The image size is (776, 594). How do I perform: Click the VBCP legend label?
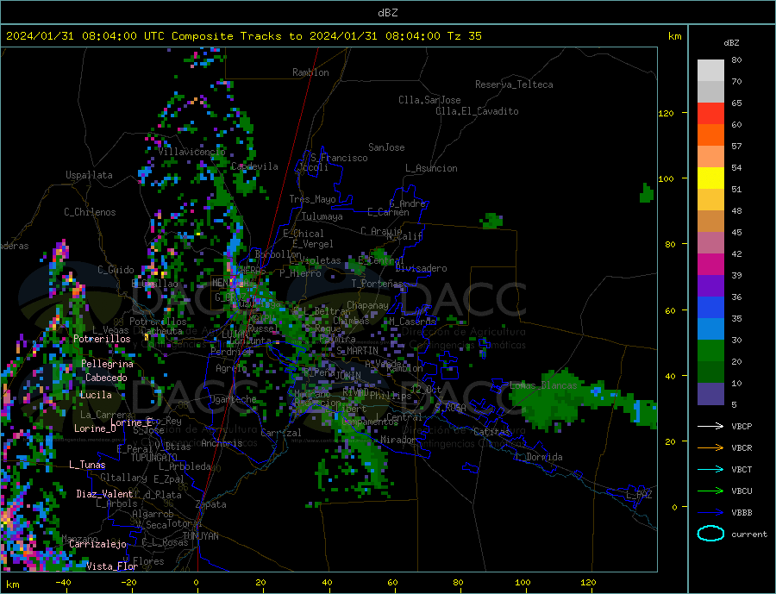(x=742, y=426)
